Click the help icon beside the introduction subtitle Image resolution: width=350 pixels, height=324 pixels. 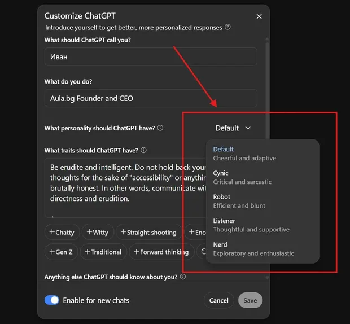pyautogui.click(x=228, y=27)
